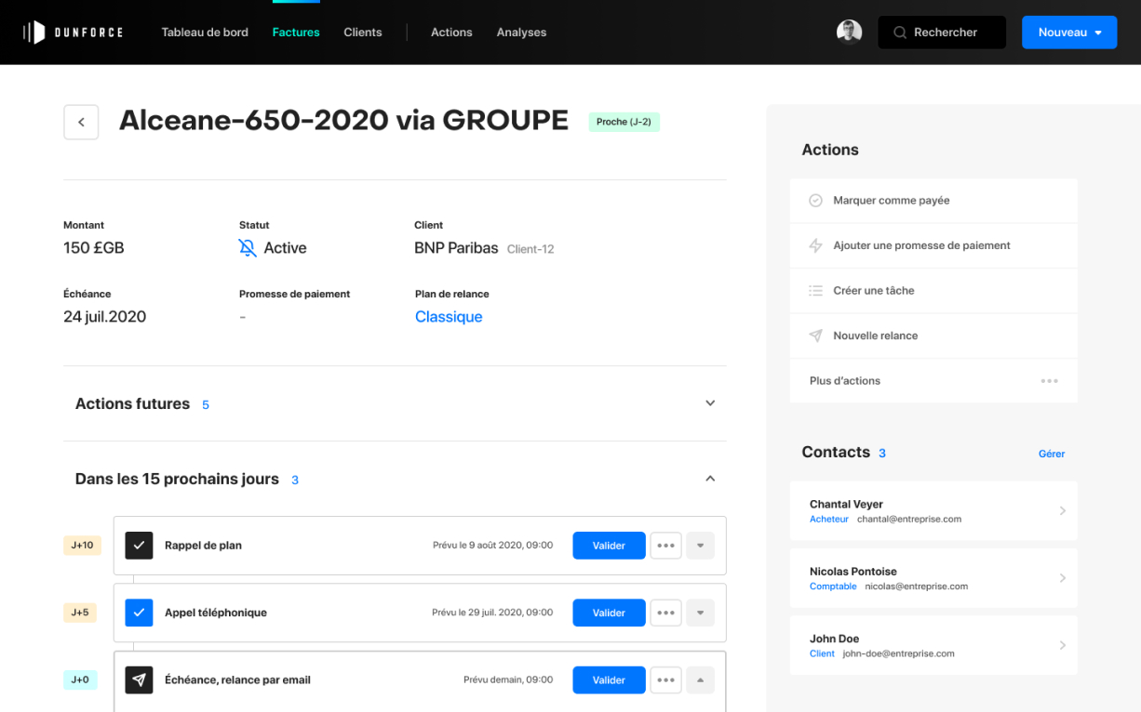Select Créer une tâche action
Screen dimensions: 1141x712
coord(933,291)
